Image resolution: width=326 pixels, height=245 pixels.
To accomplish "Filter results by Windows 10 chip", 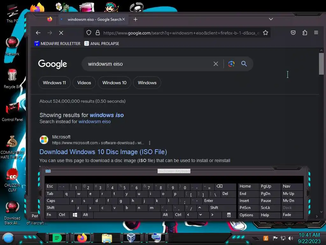I will 114,83.
